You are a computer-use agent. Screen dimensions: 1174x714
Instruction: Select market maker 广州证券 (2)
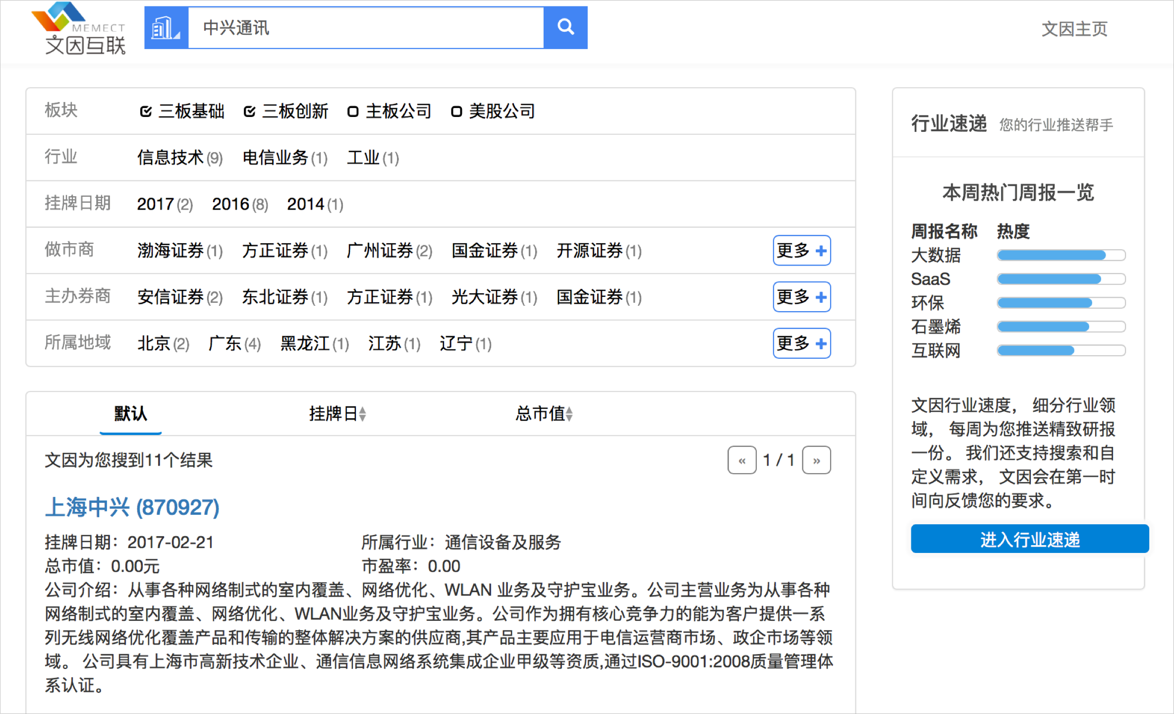click(390, 251)
